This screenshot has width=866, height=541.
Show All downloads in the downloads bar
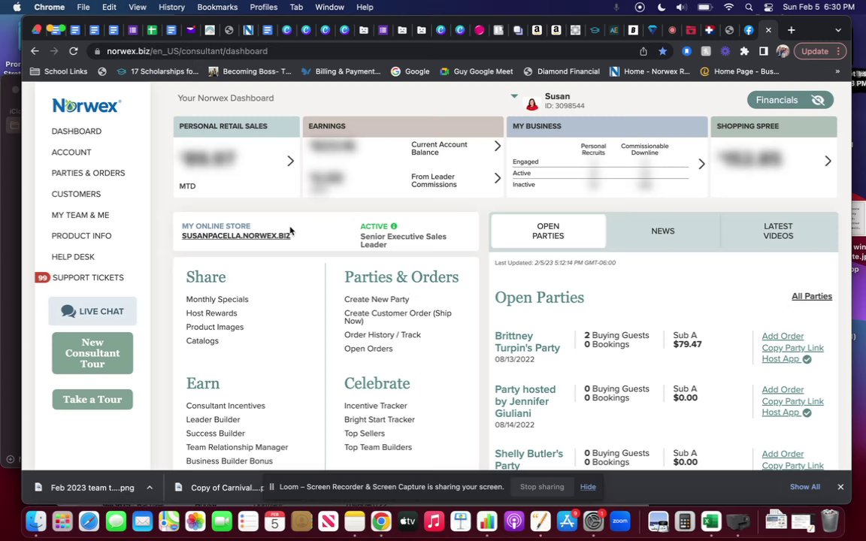click(804, 487)
